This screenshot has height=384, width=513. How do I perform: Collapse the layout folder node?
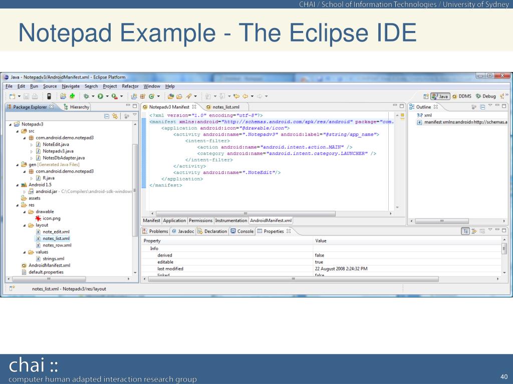(x=25, y=225)
